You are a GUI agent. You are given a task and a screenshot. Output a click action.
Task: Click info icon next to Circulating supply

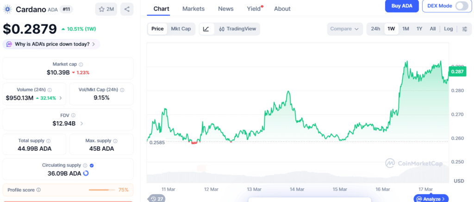coord(85,165)
